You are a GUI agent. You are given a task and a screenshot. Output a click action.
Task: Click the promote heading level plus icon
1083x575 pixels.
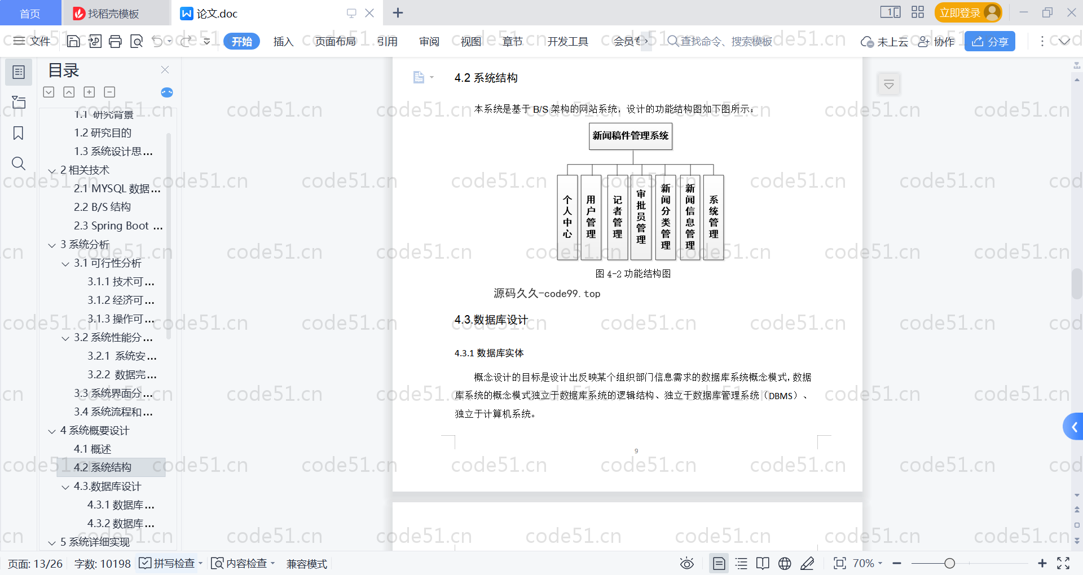89,92
